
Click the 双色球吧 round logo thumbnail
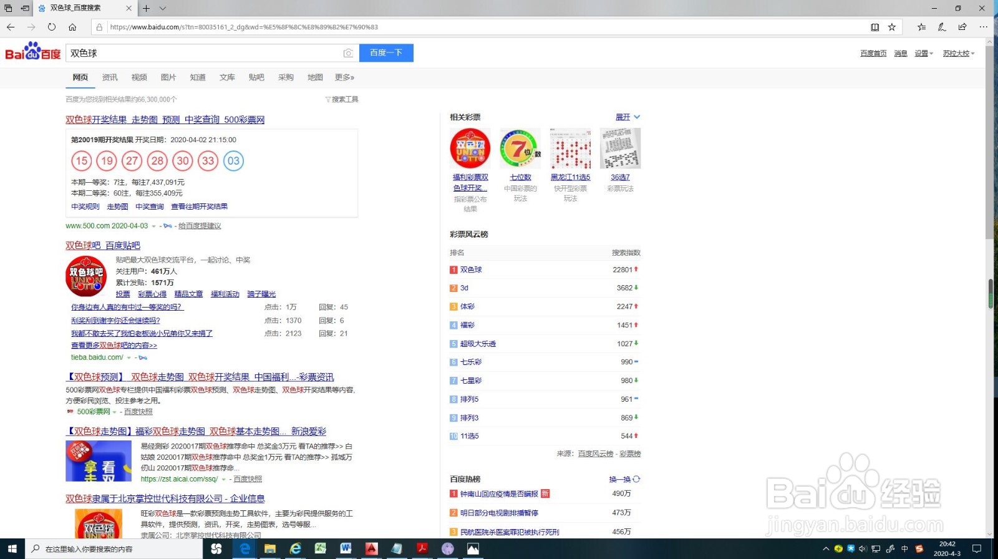pos(86,276)
